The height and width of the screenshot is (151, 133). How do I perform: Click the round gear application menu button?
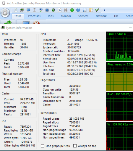point(5,13)
